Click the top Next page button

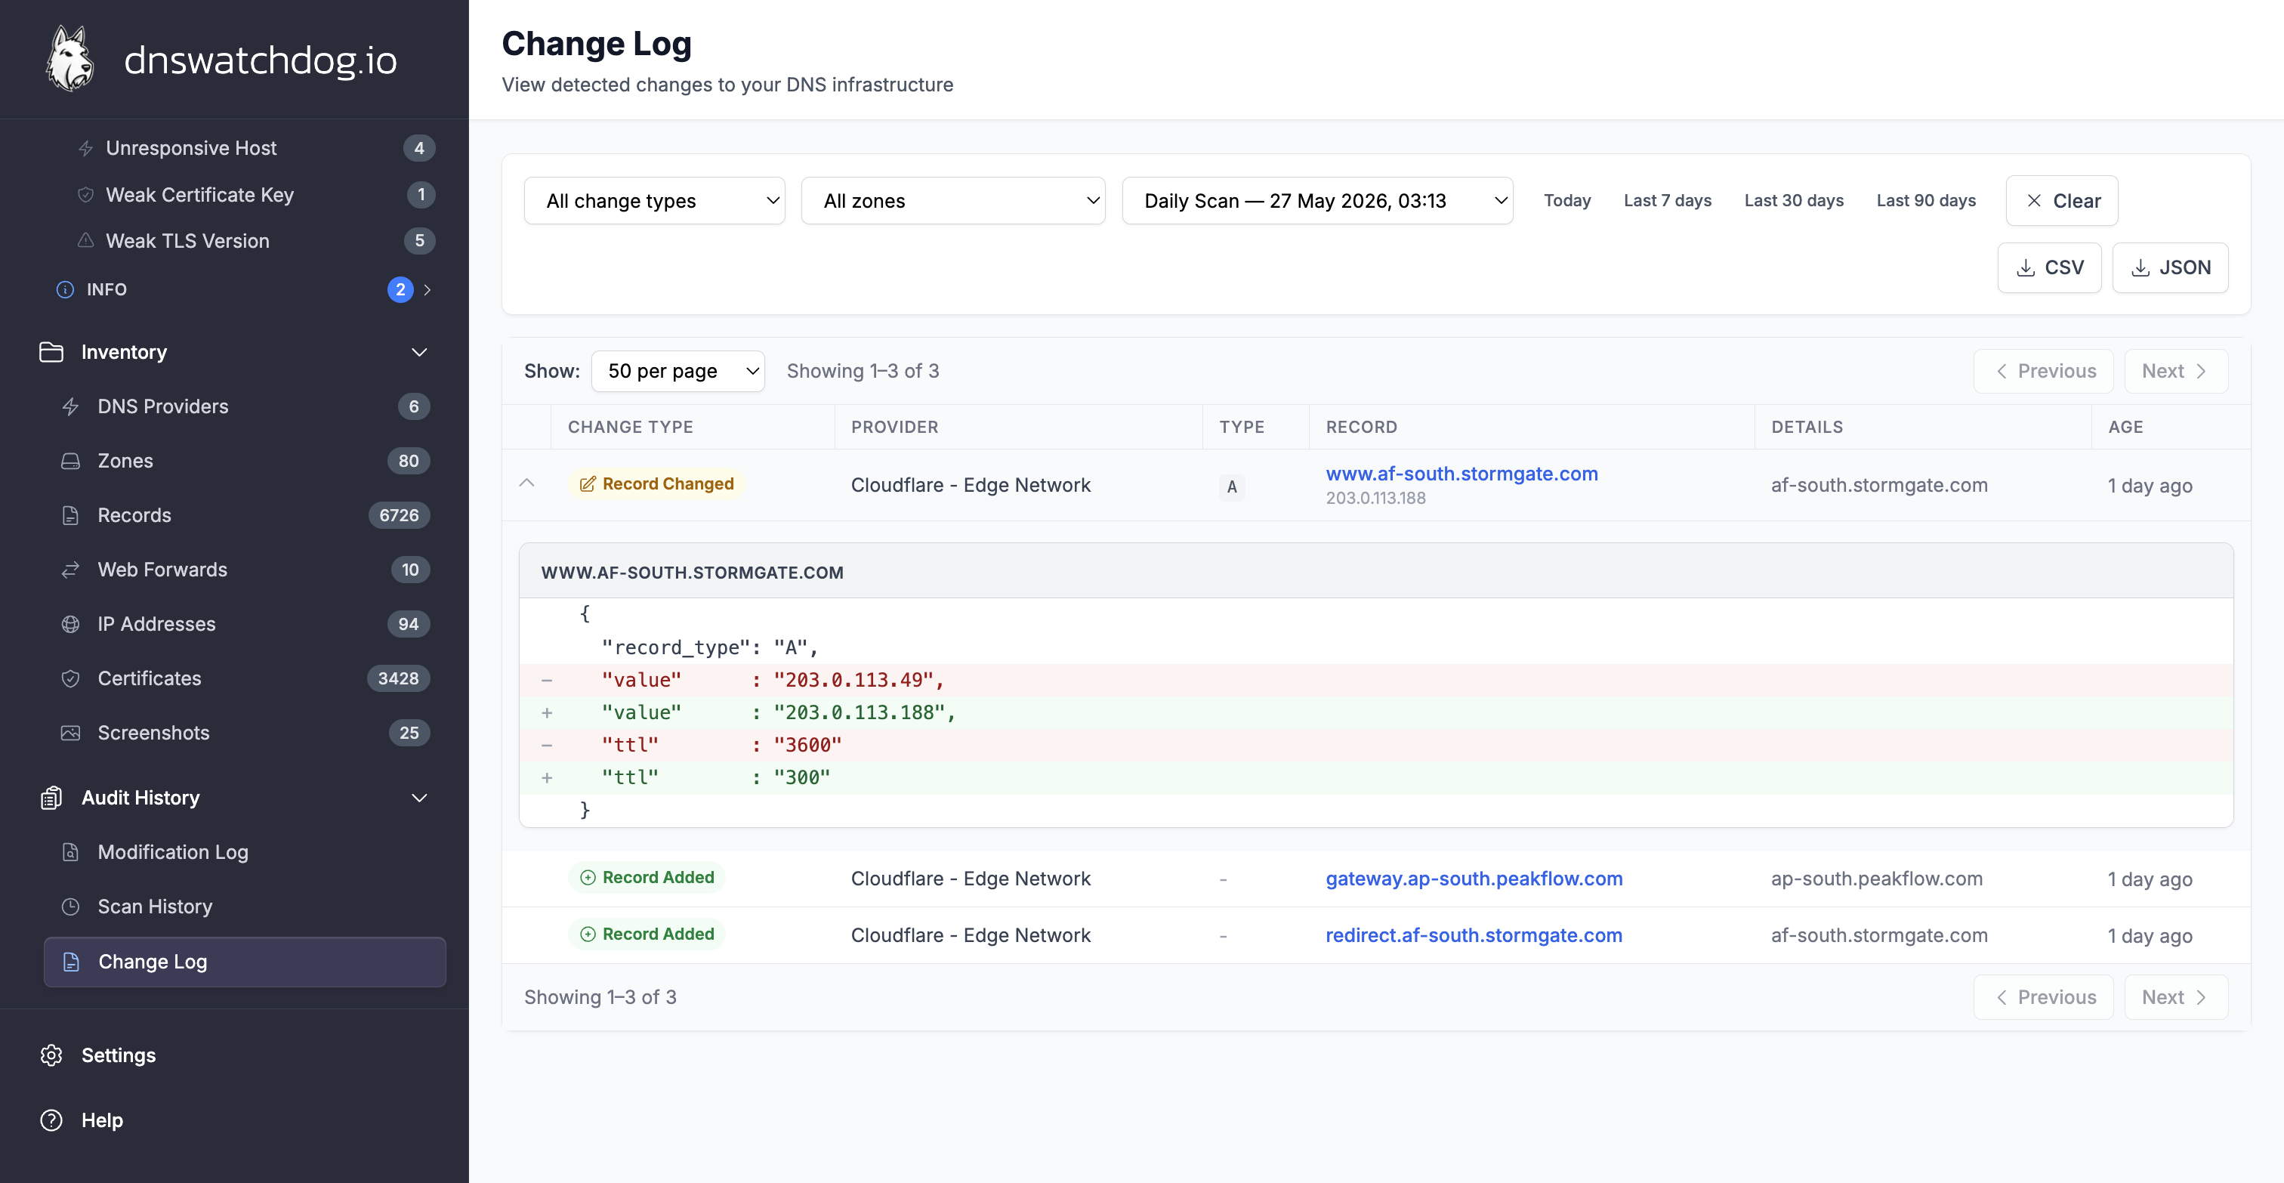(2175, 372)
